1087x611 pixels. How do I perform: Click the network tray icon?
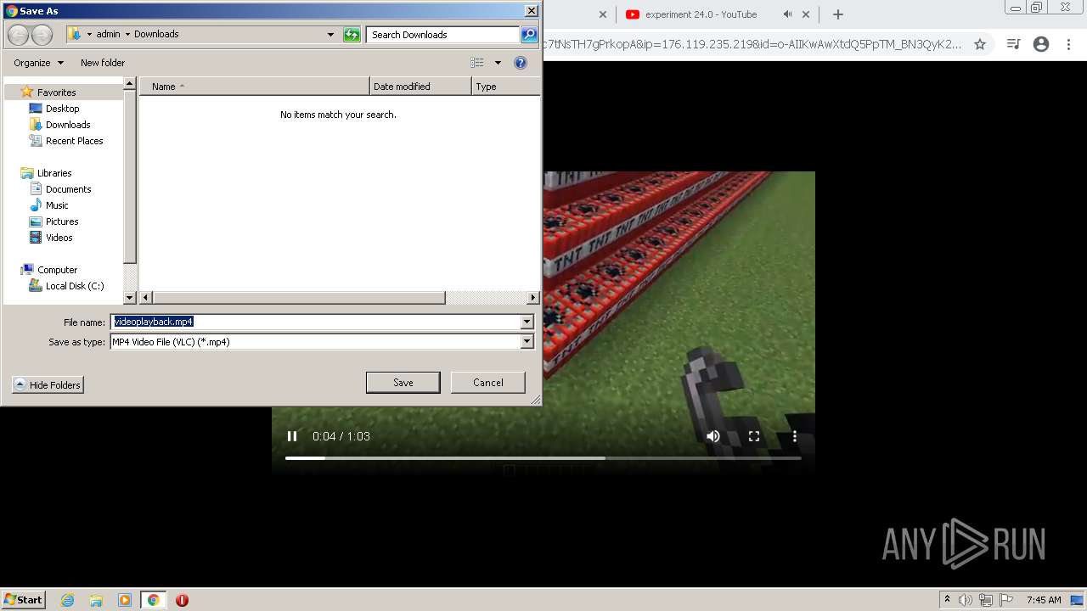click(986, 600)
